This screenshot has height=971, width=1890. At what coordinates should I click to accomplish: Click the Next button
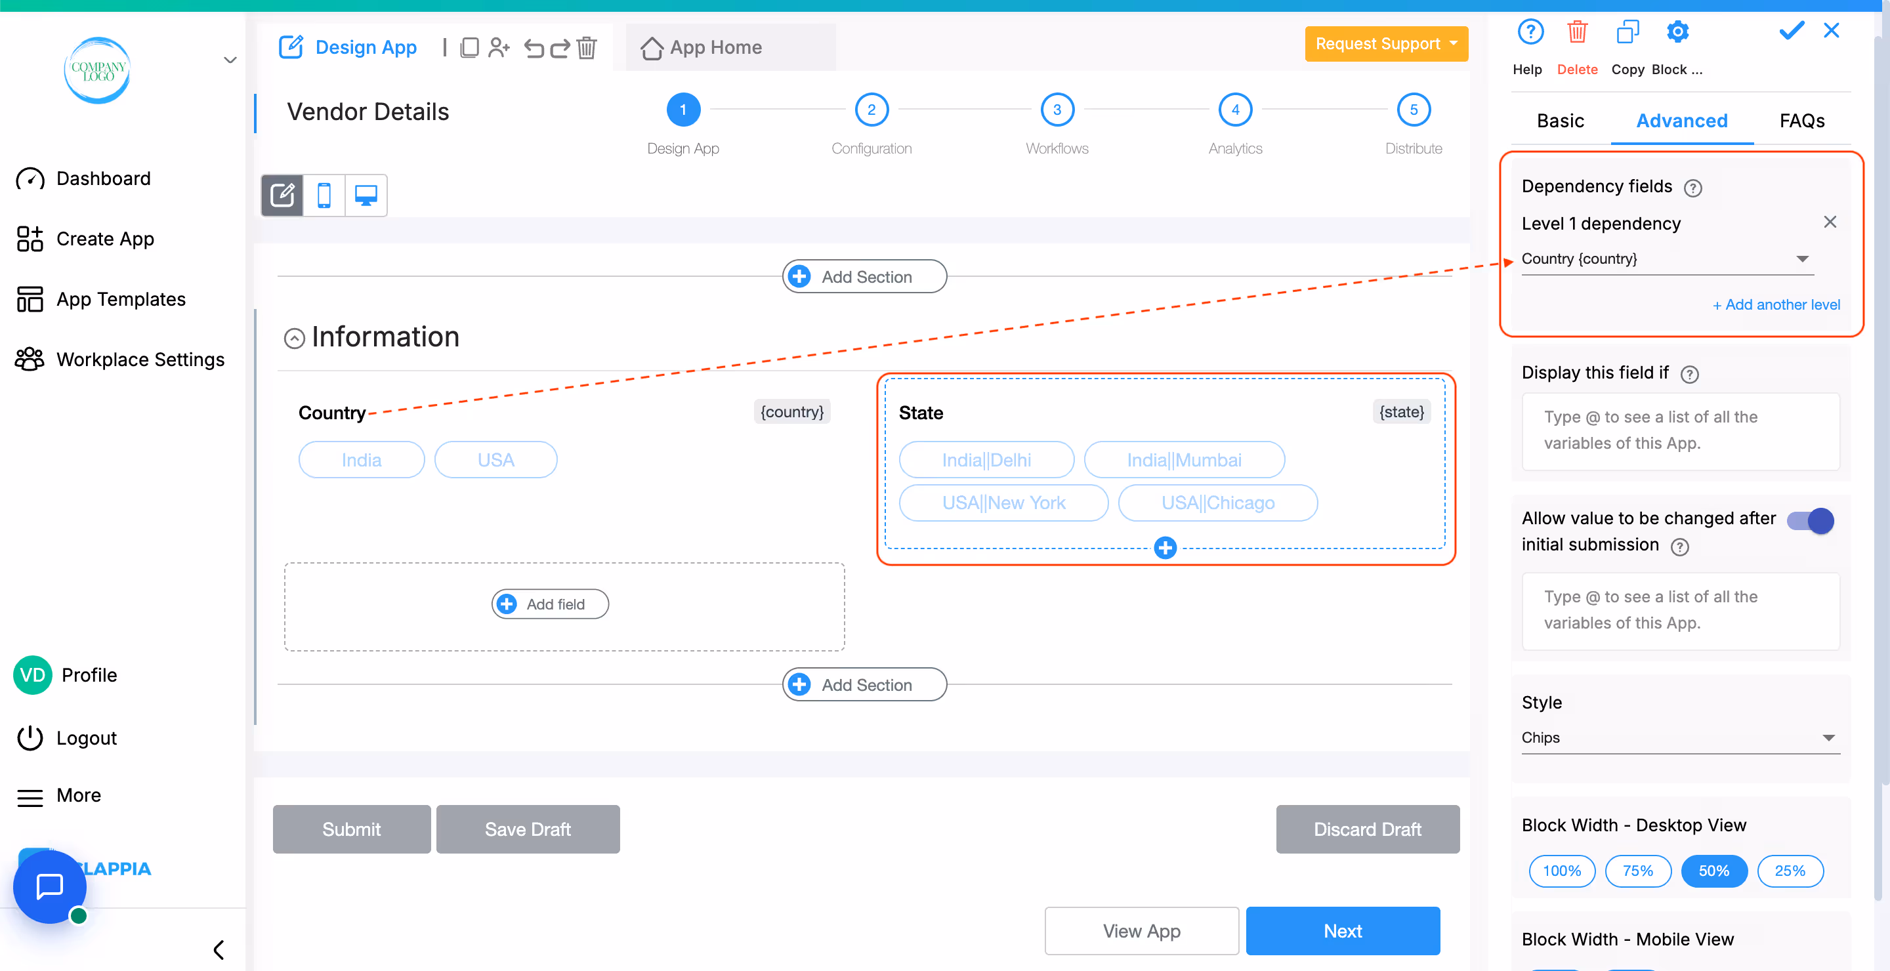(x=1342, y=931)
